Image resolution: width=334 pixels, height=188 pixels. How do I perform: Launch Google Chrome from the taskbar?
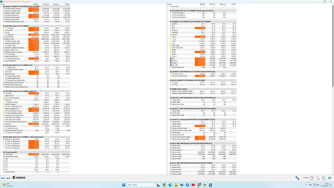tap(164, 185)
